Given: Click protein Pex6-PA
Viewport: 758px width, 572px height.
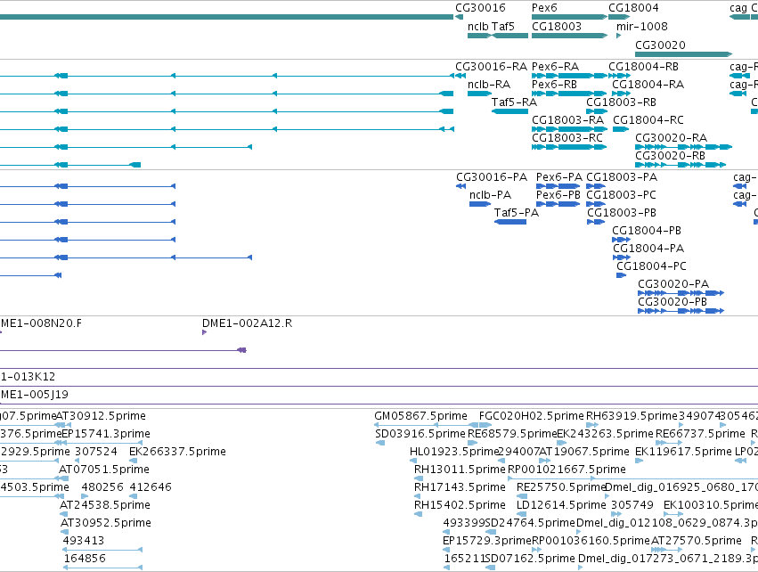Looking at the screenshot, I should pos(559,177).
